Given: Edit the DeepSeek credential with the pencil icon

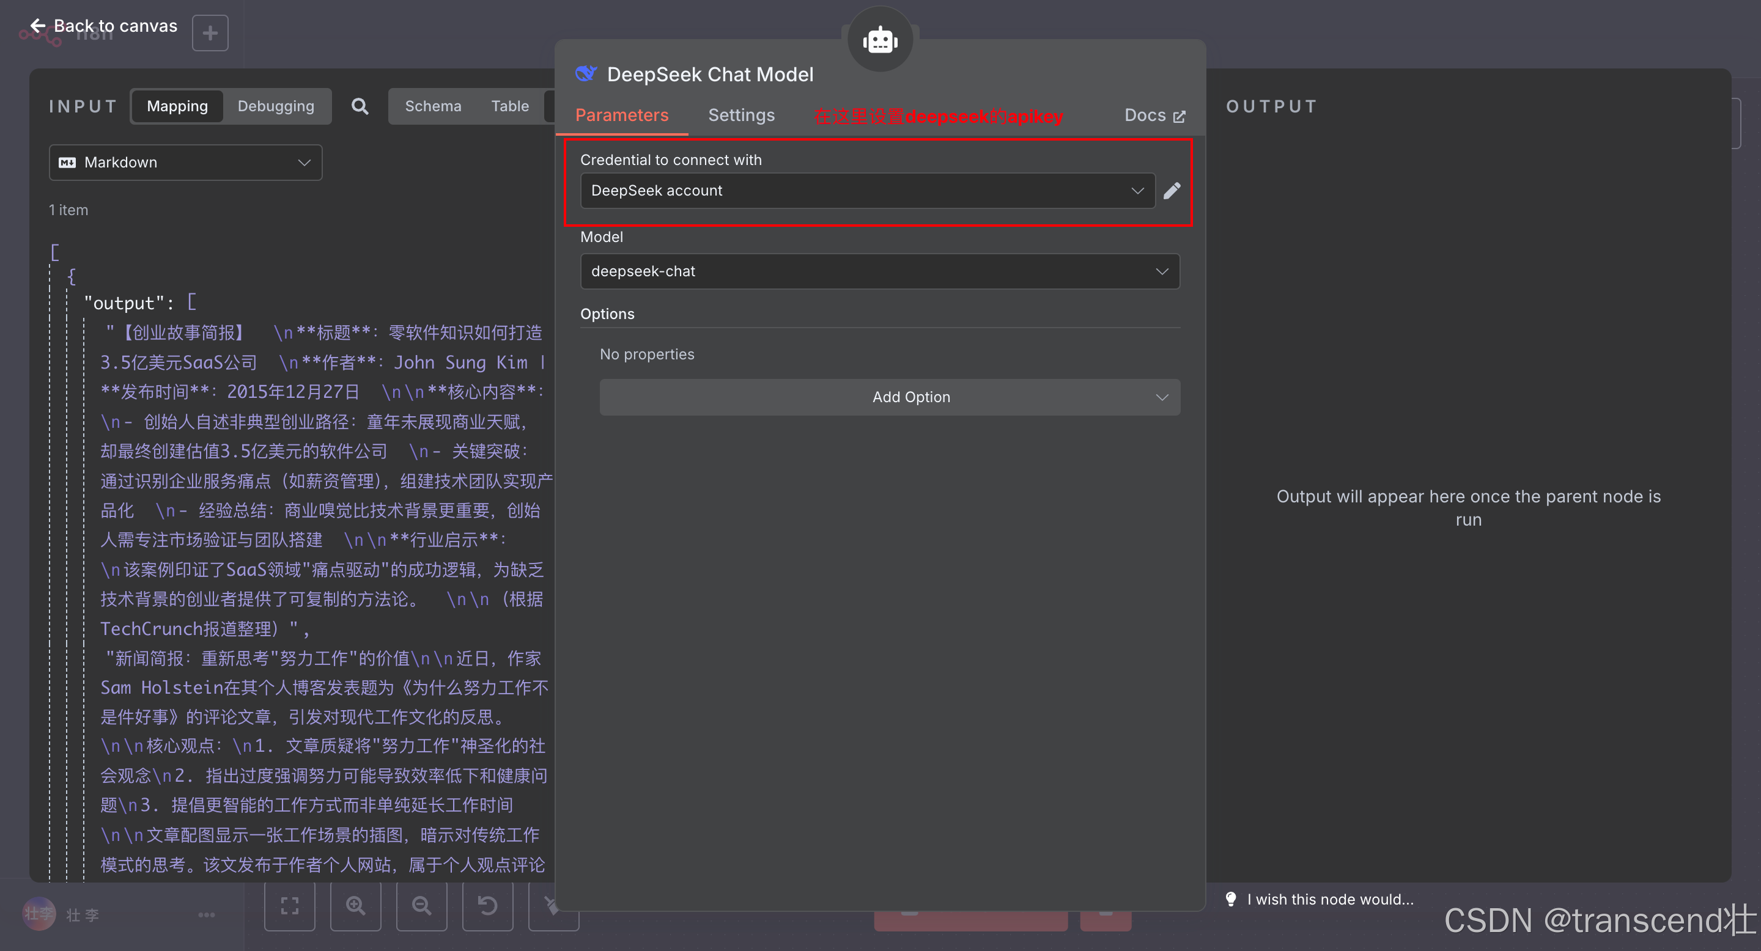Looking at the screenshot, I should tap(1172, 191).
